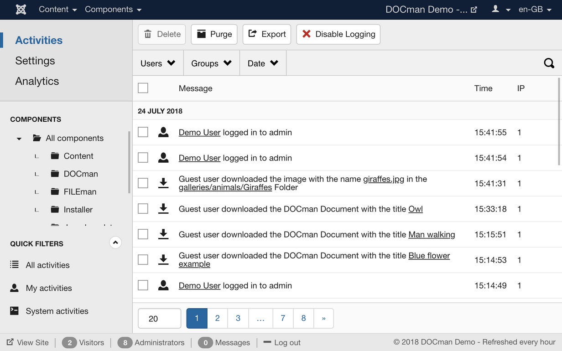Image resolution: width=562 pixels, height=351 pixels.
Task: Open the Man walking document link
Action: pos(432,234)
